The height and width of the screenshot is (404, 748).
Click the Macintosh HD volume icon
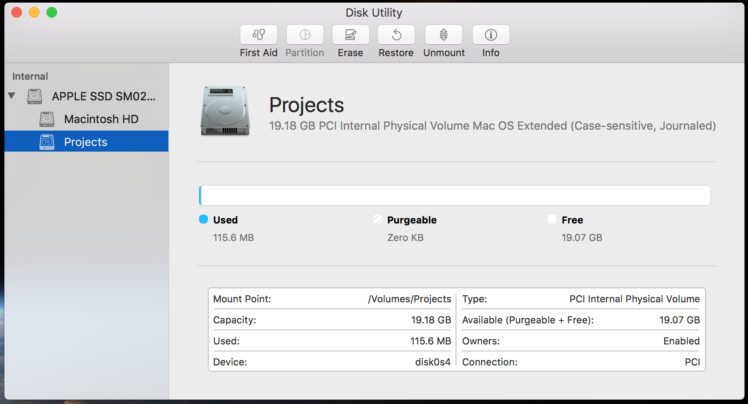pos(47,119)
